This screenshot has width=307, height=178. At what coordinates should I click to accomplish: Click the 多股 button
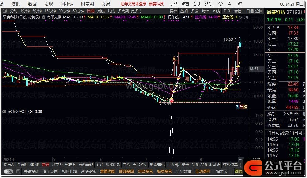click(x=195, y=11)
